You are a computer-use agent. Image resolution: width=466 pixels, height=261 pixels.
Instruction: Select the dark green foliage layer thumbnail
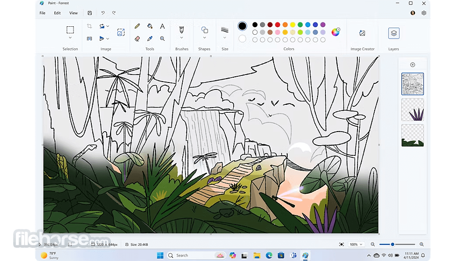[412, 136]
